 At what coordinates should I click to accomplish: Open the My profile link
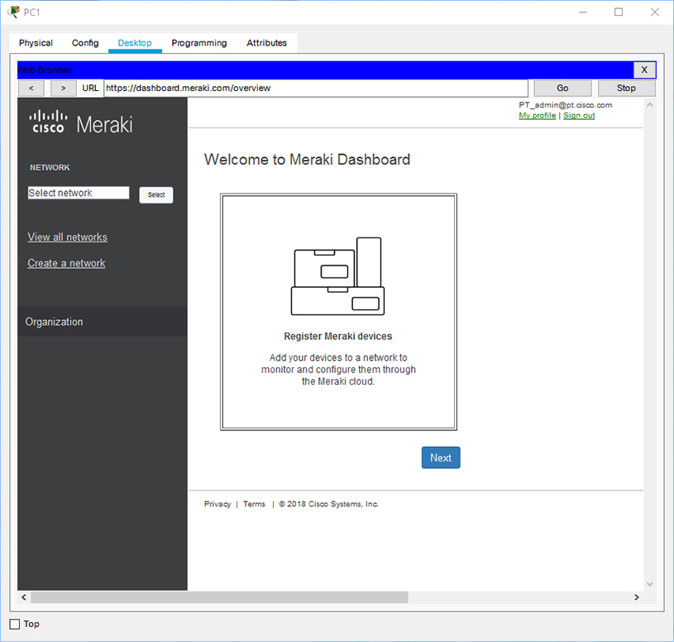[538, 116]
